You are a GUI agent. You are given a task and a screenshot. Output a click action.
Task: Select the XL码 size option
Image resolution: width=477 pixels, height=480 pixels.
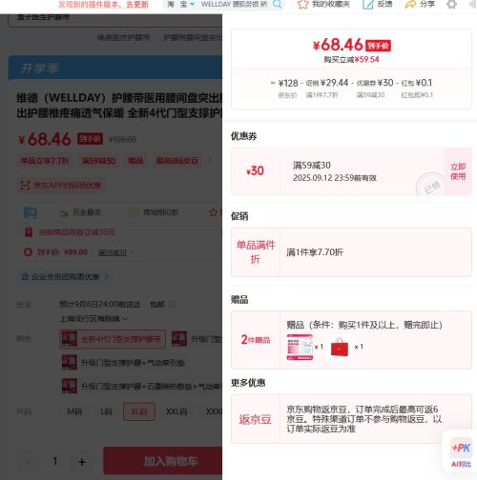click(x=139, y=411)
